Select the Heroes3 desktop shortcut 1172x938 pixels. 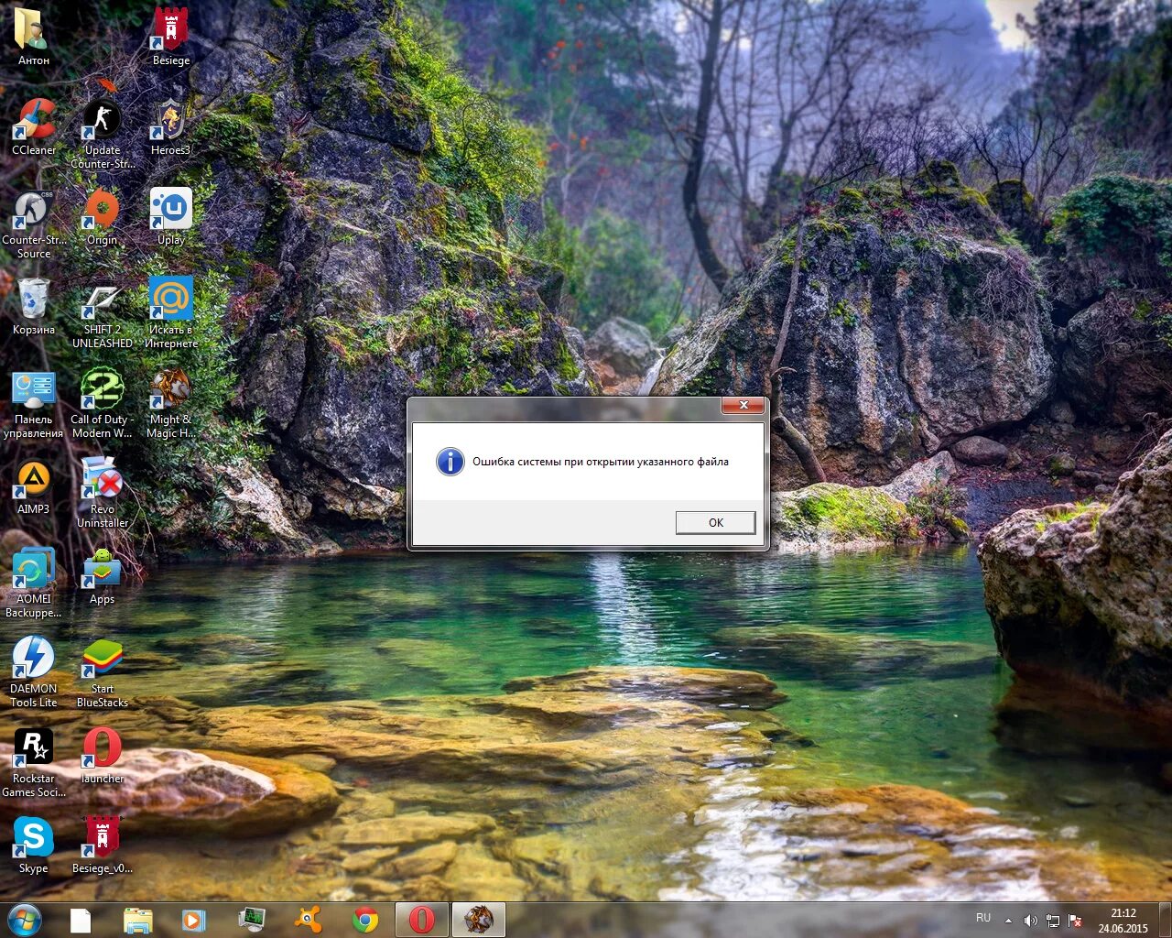(x=171, y=126)
